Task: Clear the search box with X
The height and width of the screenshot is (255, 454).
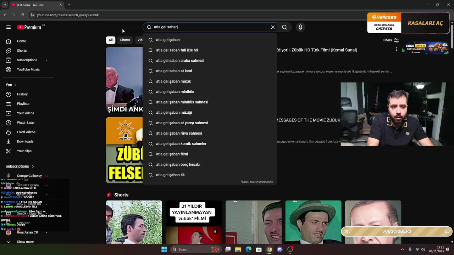Action: (273, 27)
